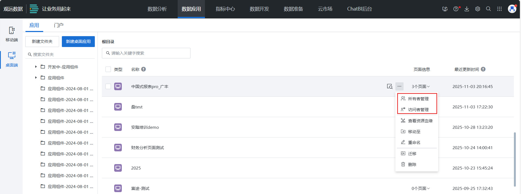Open the apps grid icon
This screenshot has height=194, width=521.
click(x=499, y=9)
